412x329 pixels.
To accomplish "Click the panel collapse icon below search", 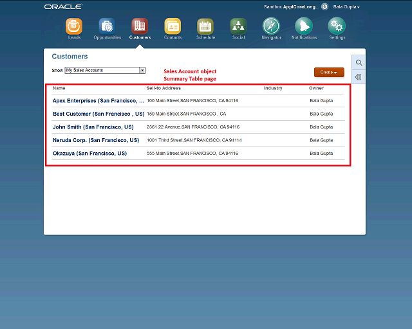I will point(359,77).
